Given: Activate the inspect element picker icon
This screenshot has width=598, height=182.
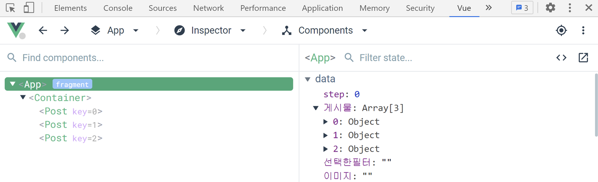Looking at the screenshot, I should pos(11,8).
